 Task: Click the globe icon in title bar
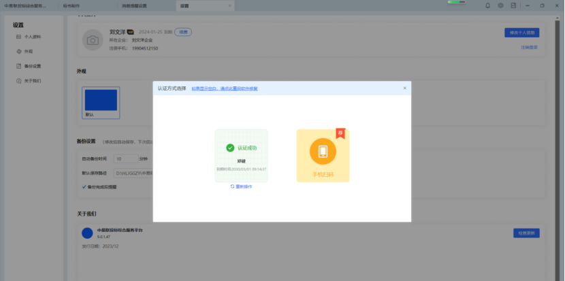tap(500, 5)
